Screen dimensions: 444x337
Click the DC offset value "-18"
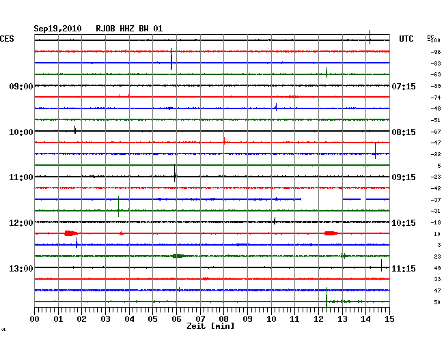click(436, 222)
